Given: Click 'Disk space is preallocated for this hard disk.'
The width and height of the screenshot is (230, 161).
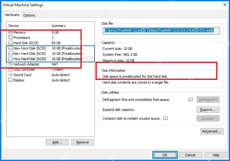Looking at the screenshot, I should pos(135,76).
